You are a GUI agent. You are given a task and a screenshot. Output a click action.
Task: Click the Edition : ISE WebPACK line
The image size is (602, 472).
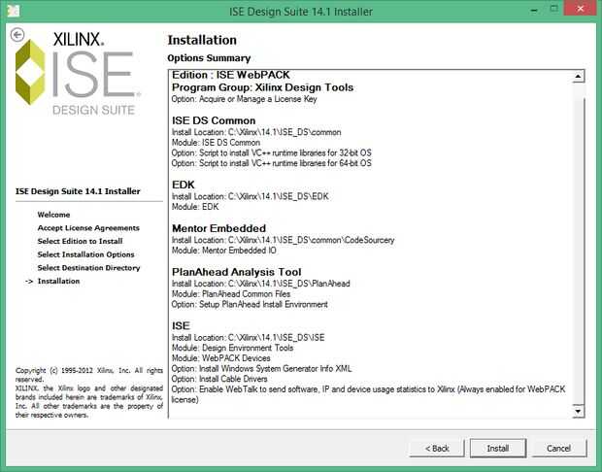[231, 75]
